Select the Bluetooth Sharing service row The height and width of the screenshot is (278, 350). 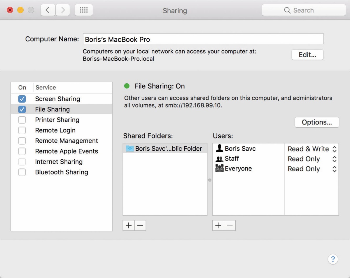click(x=62, y=172)
